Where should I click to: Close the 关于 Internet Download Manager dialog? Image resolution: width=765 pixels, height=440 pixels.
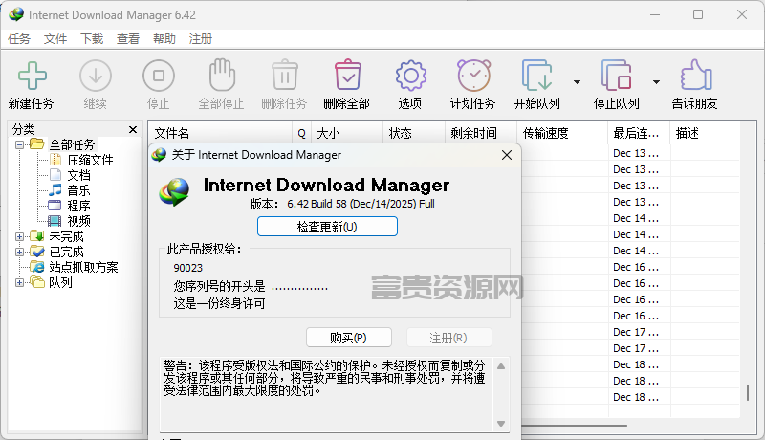click(x=507, y=155)
